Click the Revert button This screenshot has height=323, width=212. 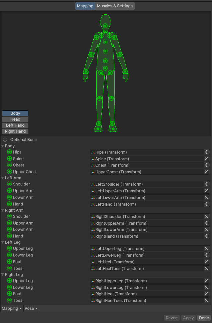click(172, 318)
